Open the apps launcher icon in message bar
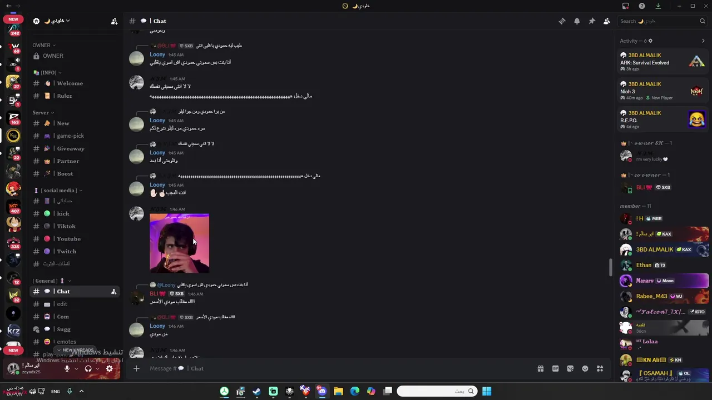The height and width of the screenshot is (400, 712). (600, 368)
